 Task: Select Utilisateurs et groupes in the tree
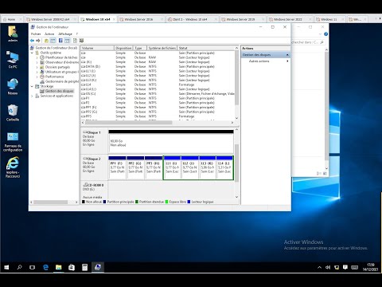click(x=61, y=72)
